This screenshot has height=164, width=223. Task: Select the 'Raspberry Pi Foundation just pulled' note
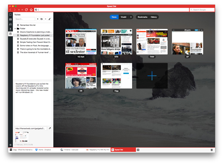point(33,35)
